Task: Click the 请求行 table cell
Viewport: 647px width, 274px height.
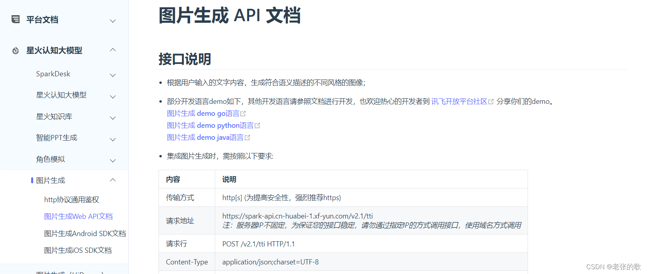Action: (x=187, y=244)
